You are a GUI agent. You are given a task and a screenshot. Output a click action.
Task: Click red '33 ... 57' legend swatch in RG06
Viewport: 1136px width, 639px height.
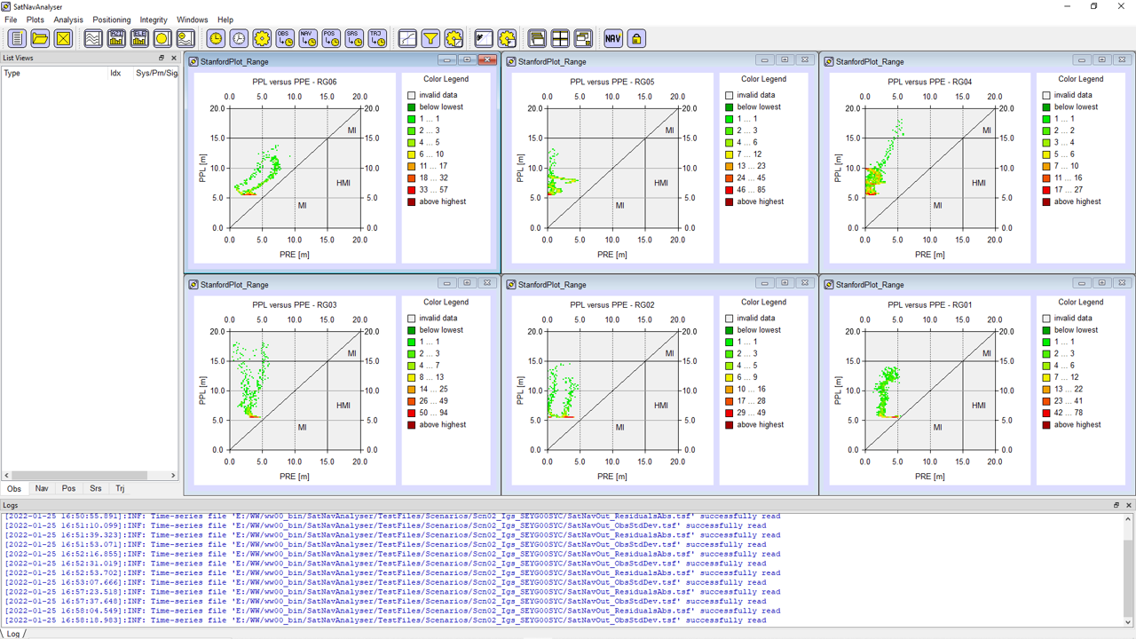tap(412, 190)
